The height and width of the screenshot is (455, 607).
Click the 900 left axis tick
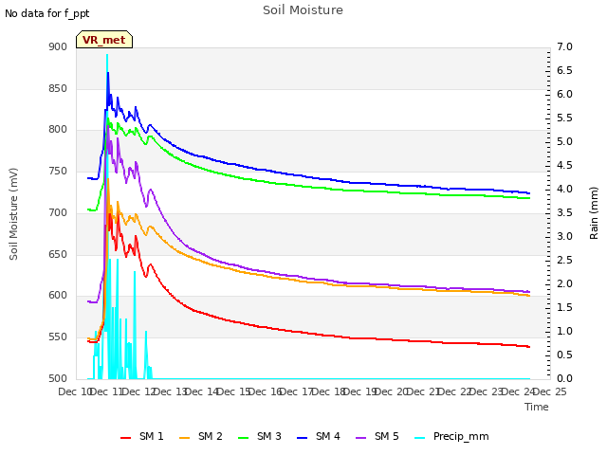click(58, 47)
